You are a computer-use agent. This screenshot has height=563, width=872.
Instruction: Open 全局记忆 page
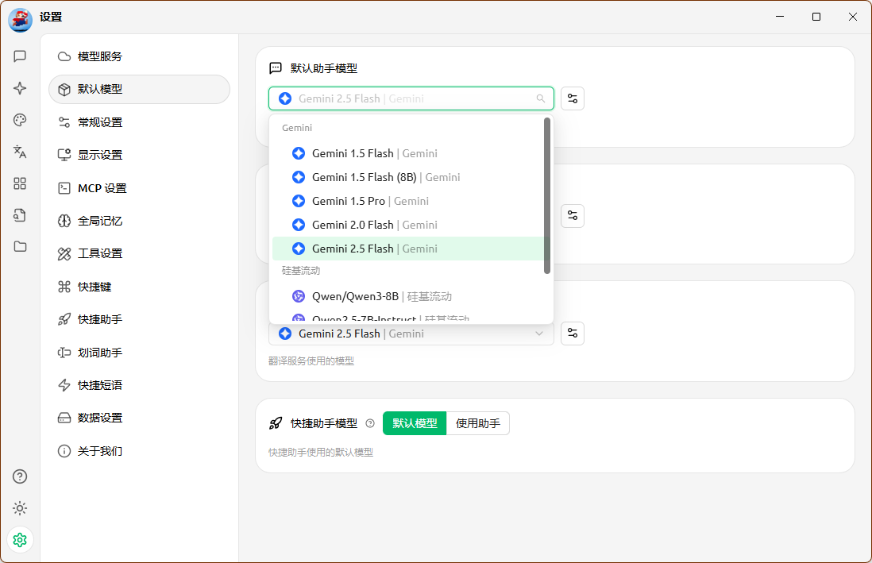click(x=139, y=221)
